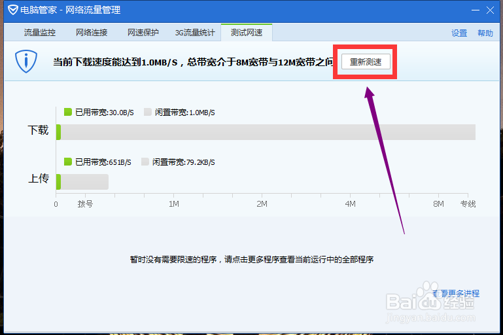Image resolution: width=503 pixels, height=335 pixels.
Task: Click the 4M axis label
Action: [x=350, y=203]
